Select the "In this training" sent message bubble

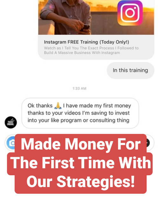(130, 70)
